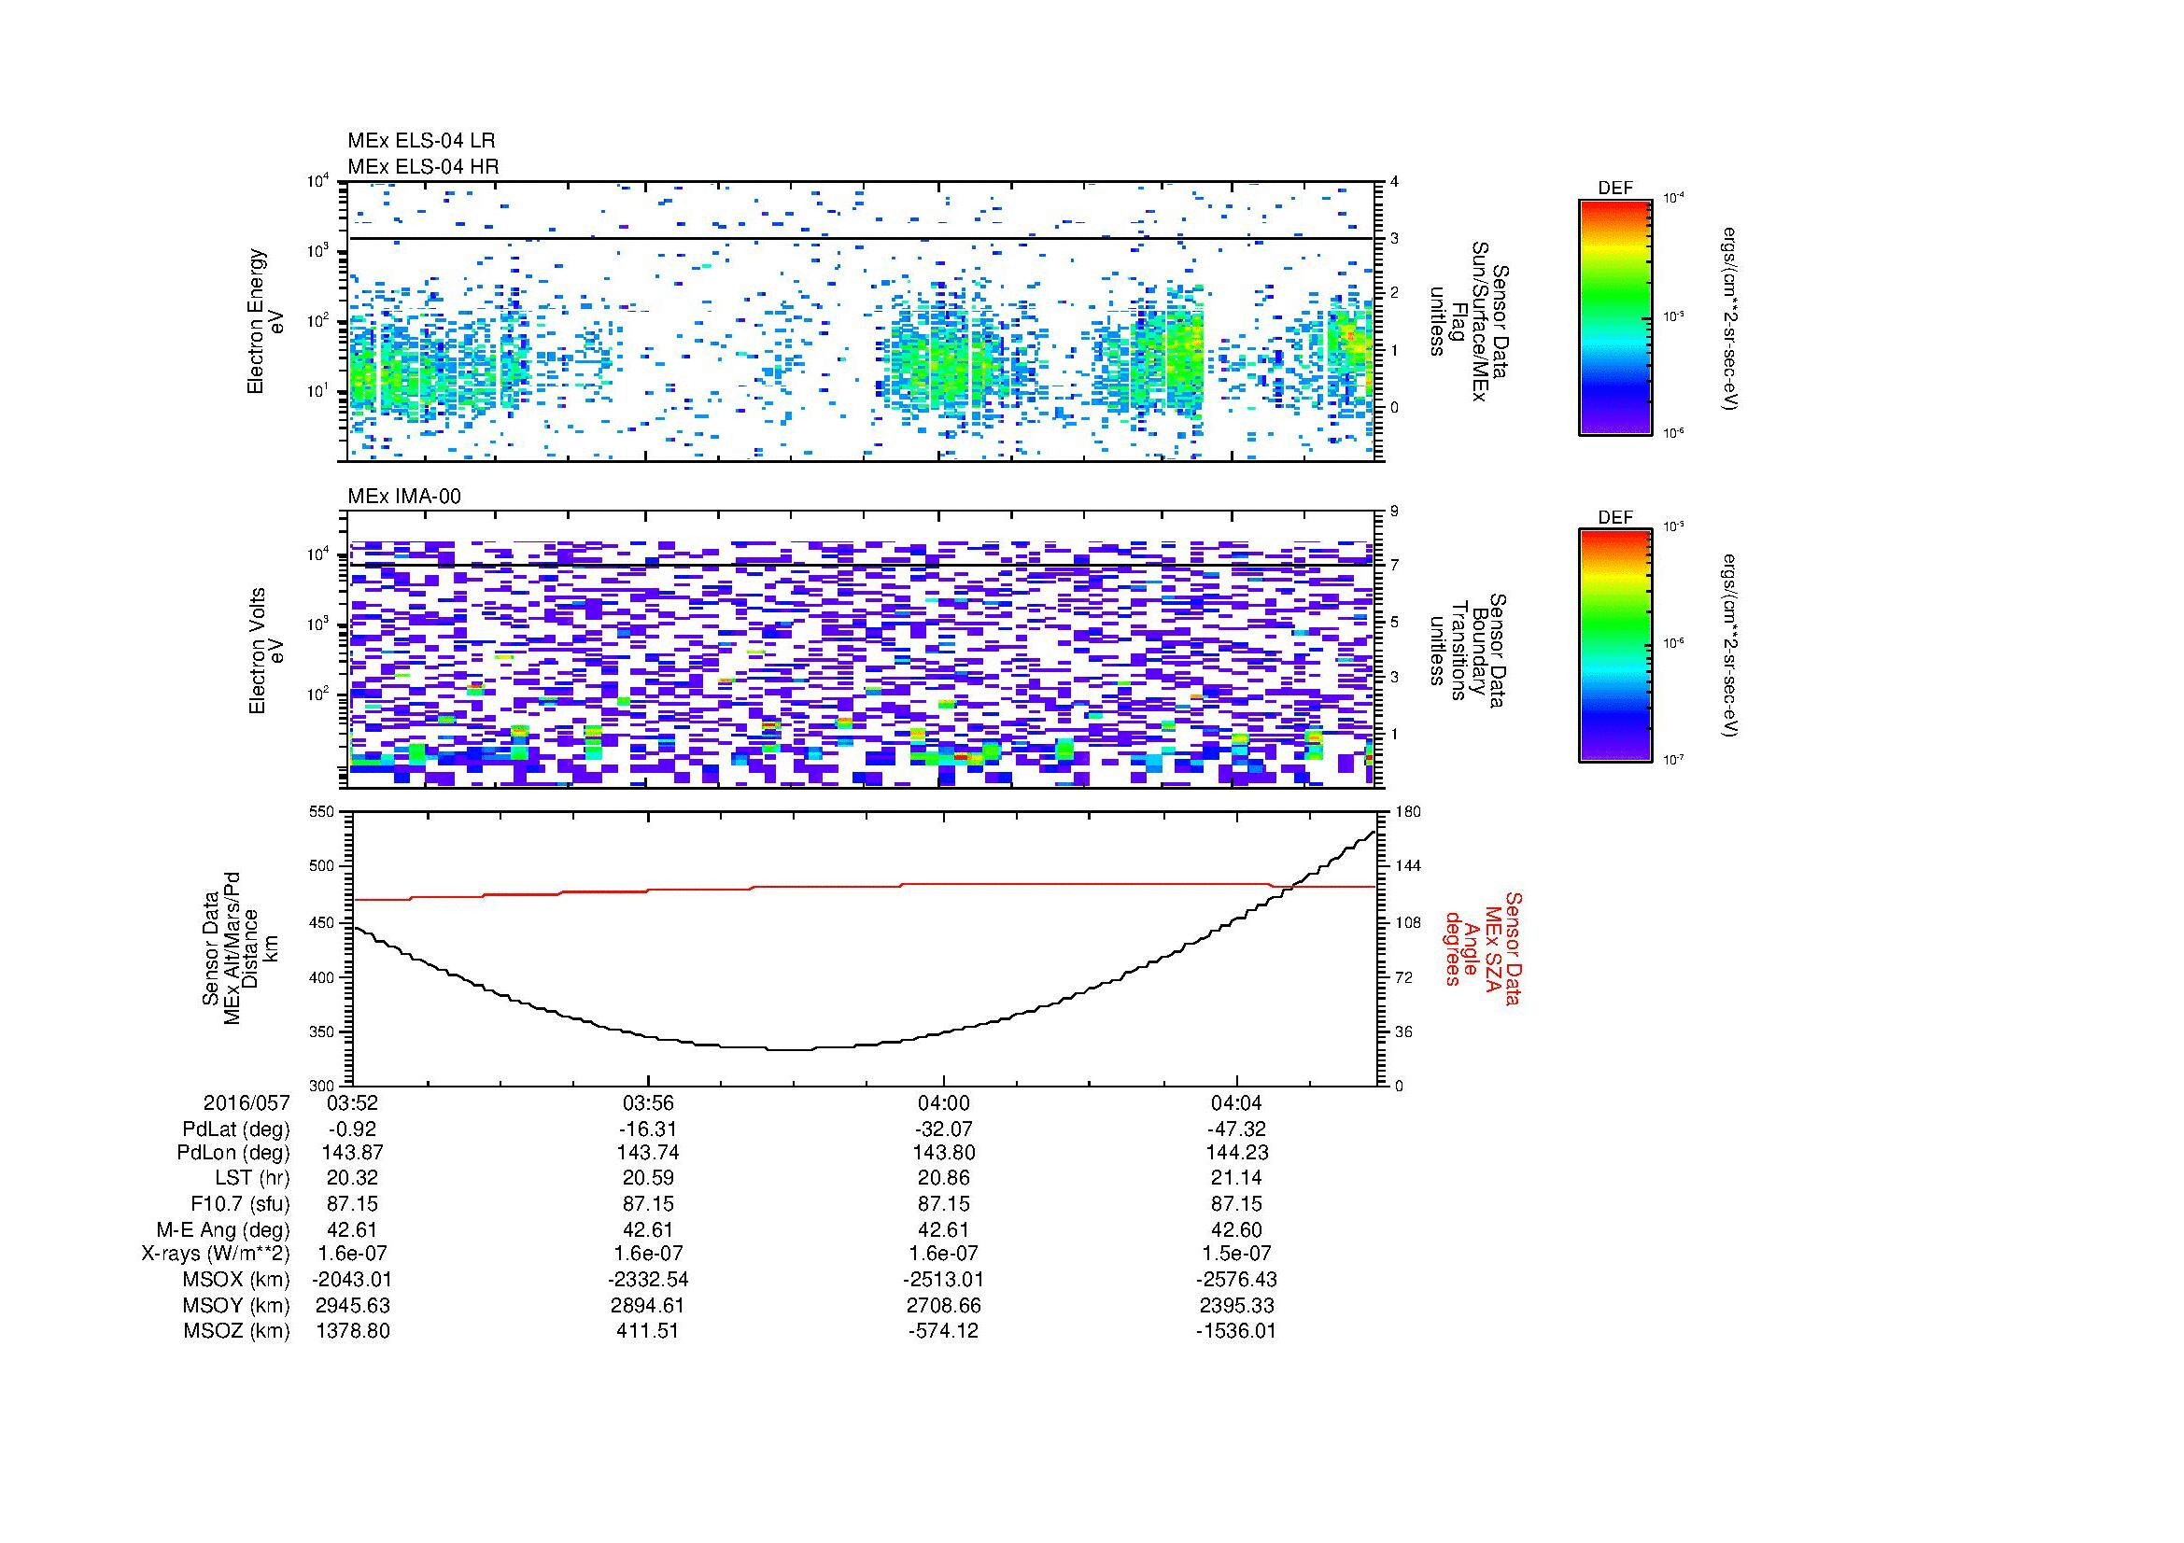Click the time tick label '04:04'
The width and height of the screenshot is (2184, 1543).
[x=1236, y=1103]
